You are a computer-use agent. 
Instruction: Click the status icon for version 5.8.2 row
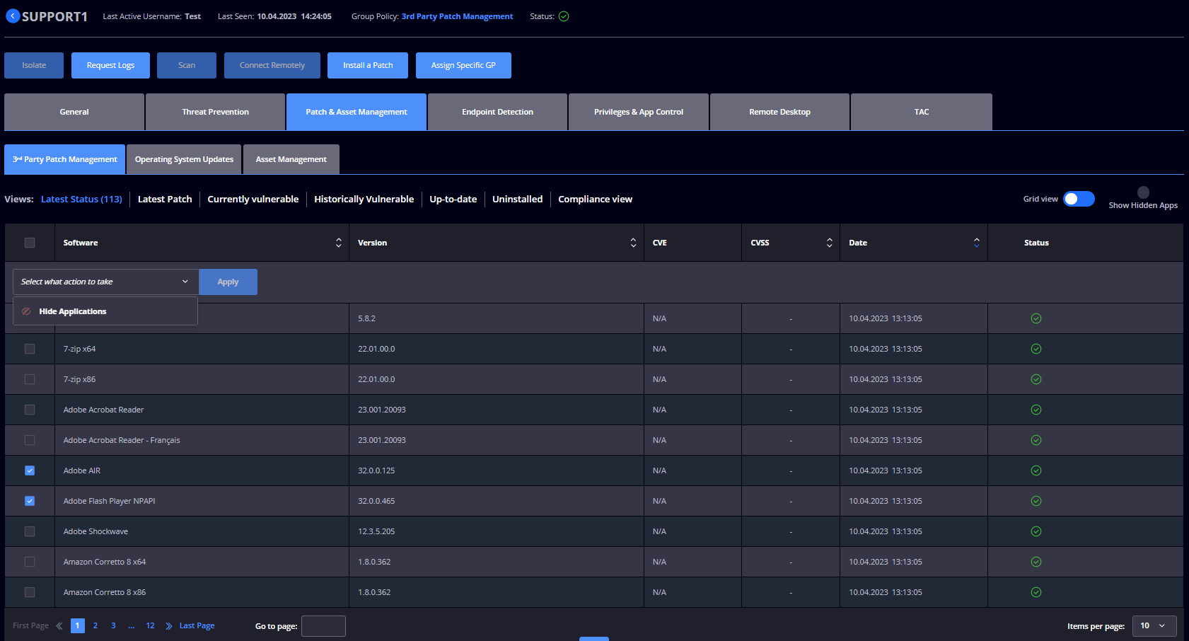[x=1036, y=318]
